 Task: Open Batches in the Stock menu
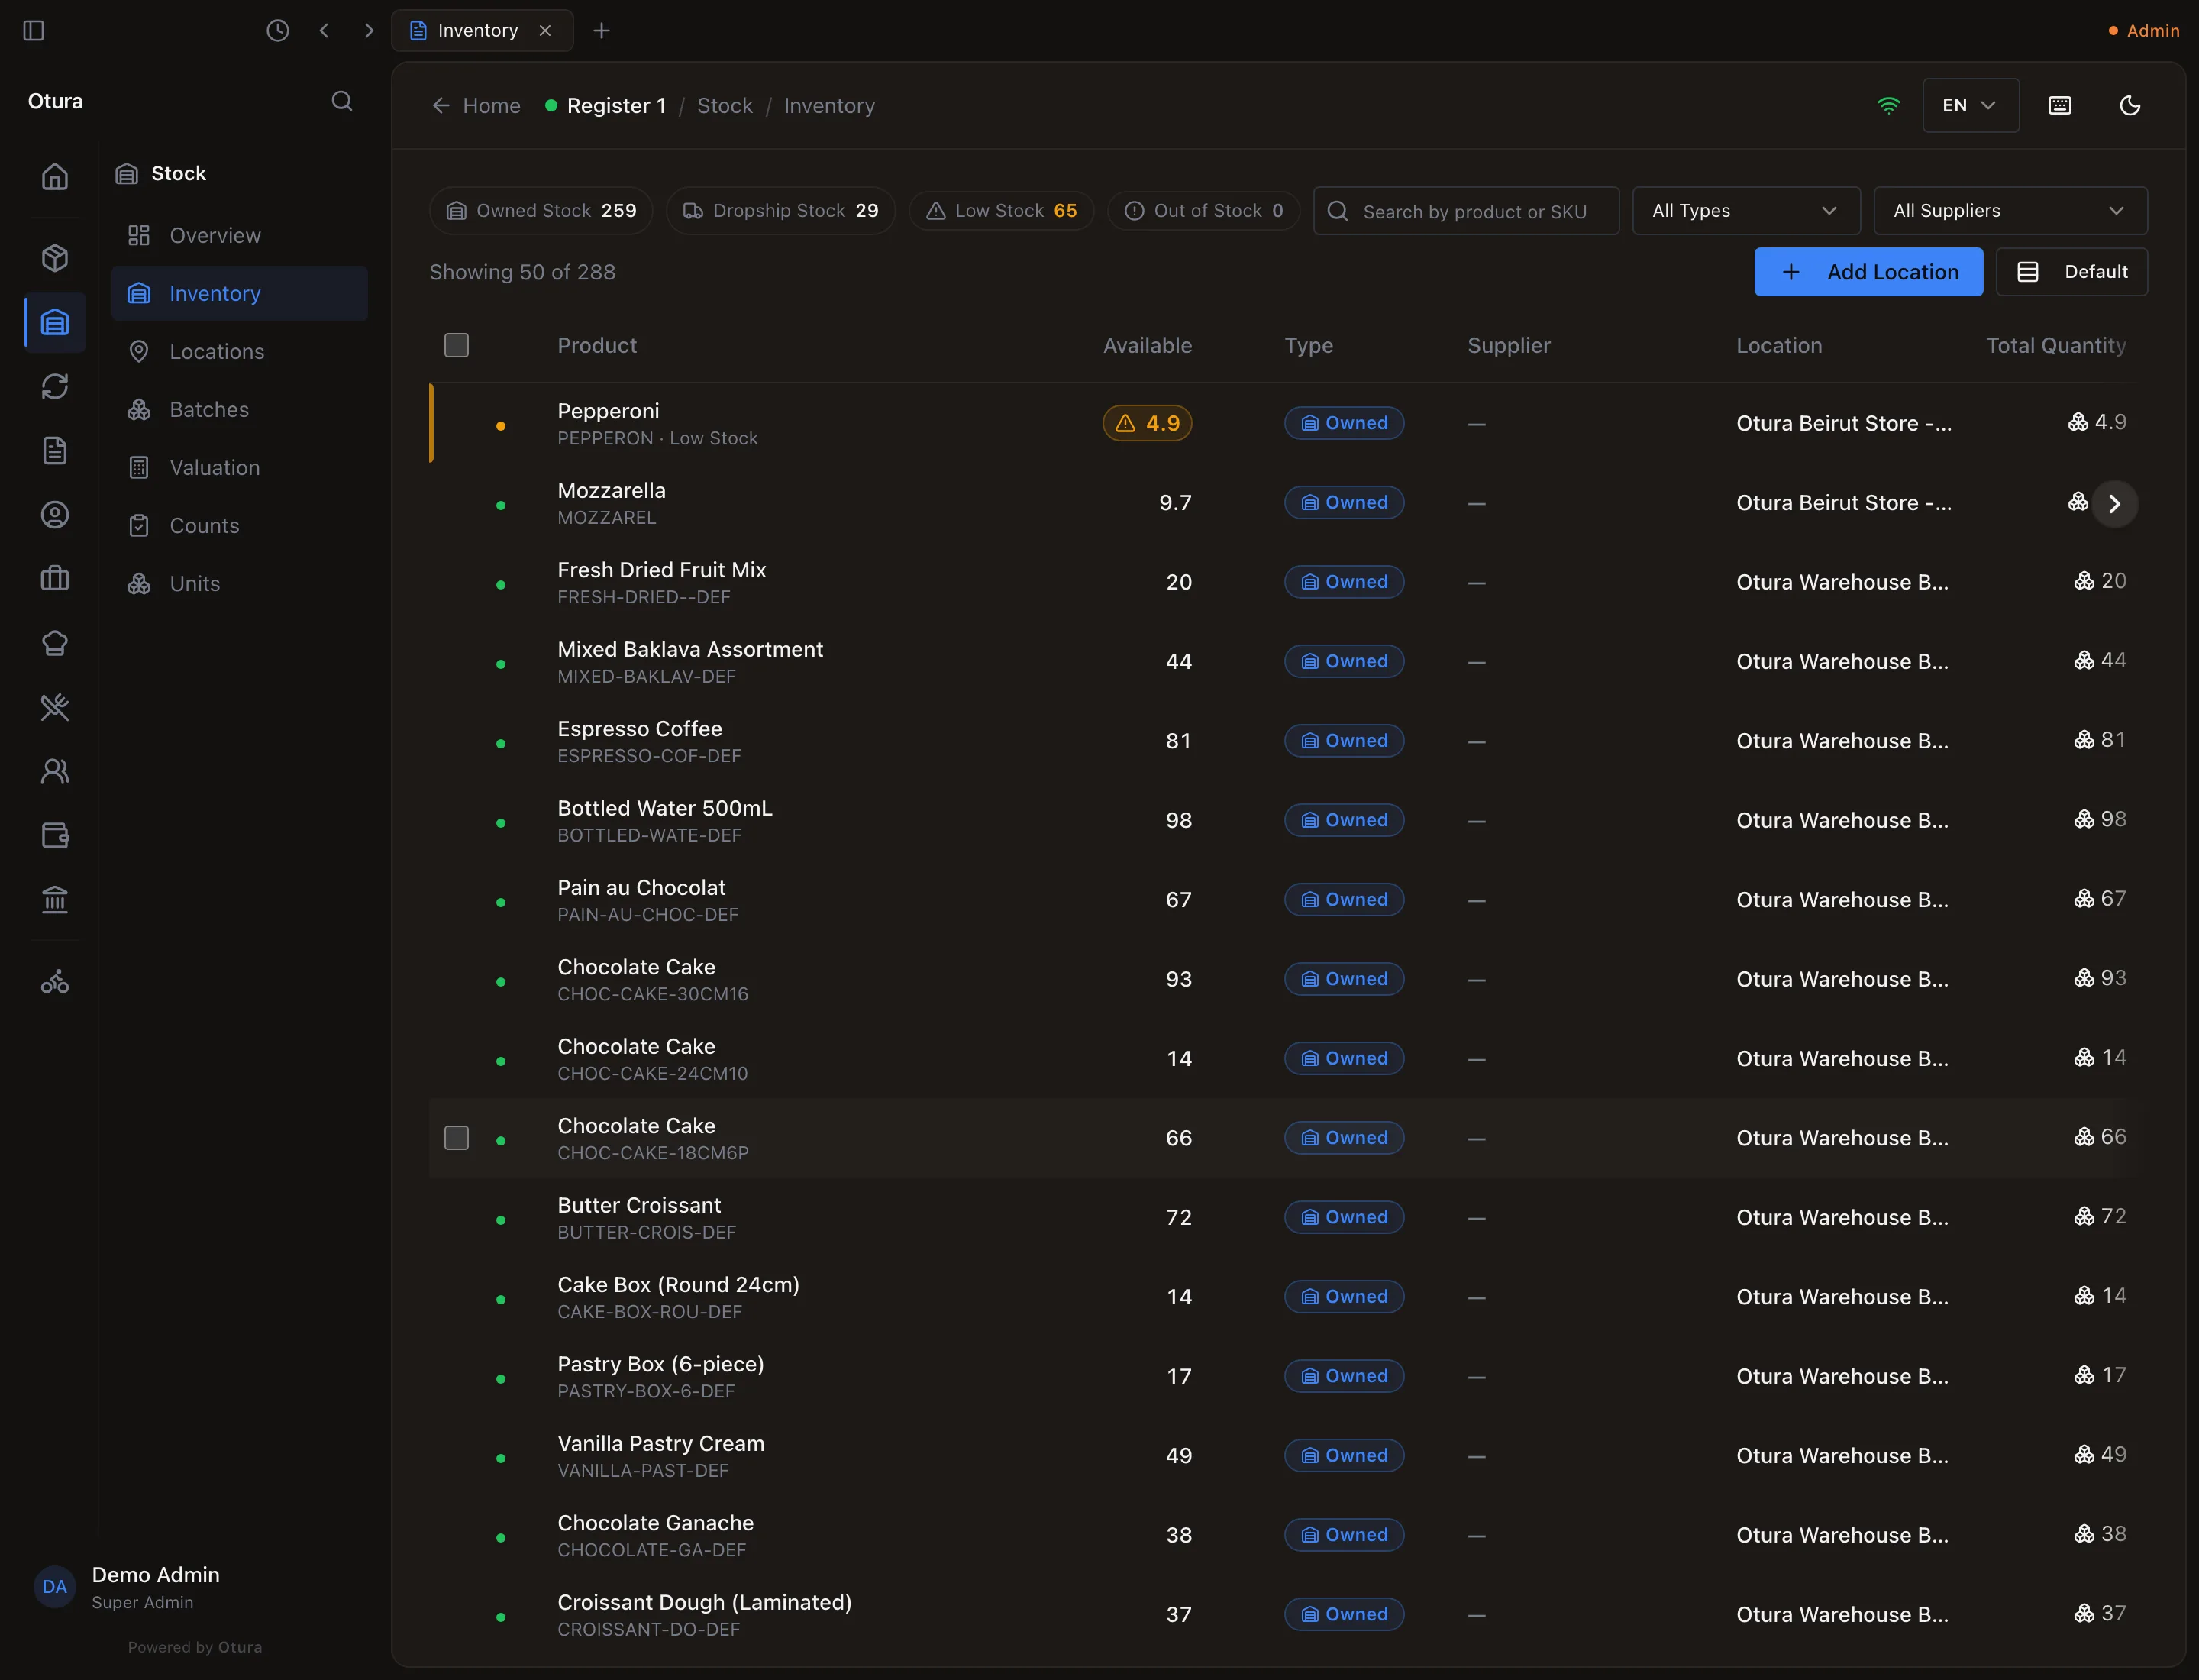pos(239,410)
